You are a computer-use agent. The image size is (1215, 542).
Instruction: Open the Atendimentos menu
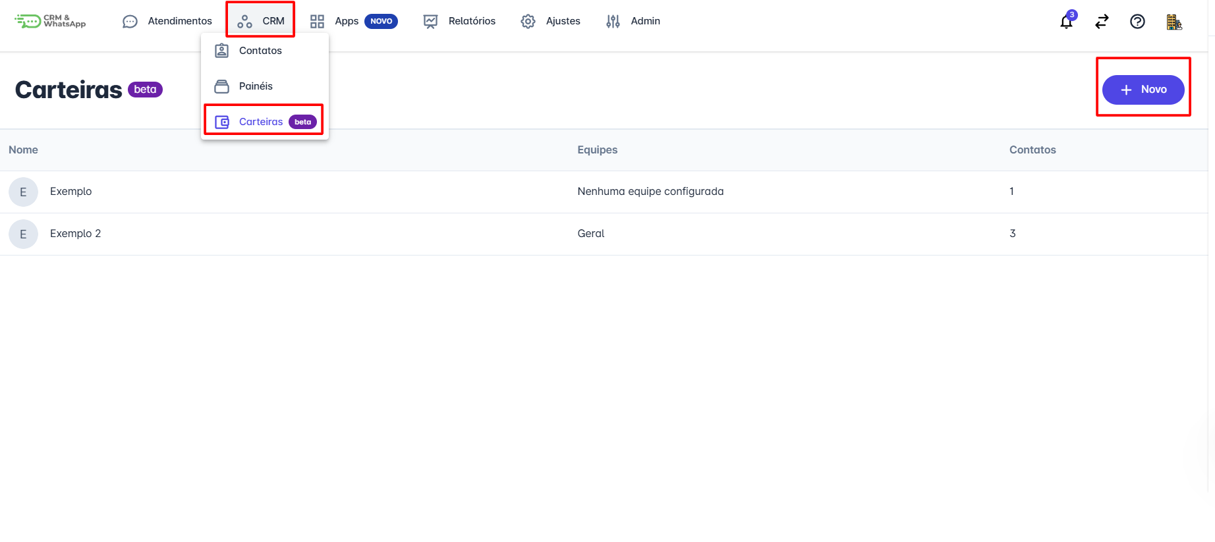click(x=167, y=21)
